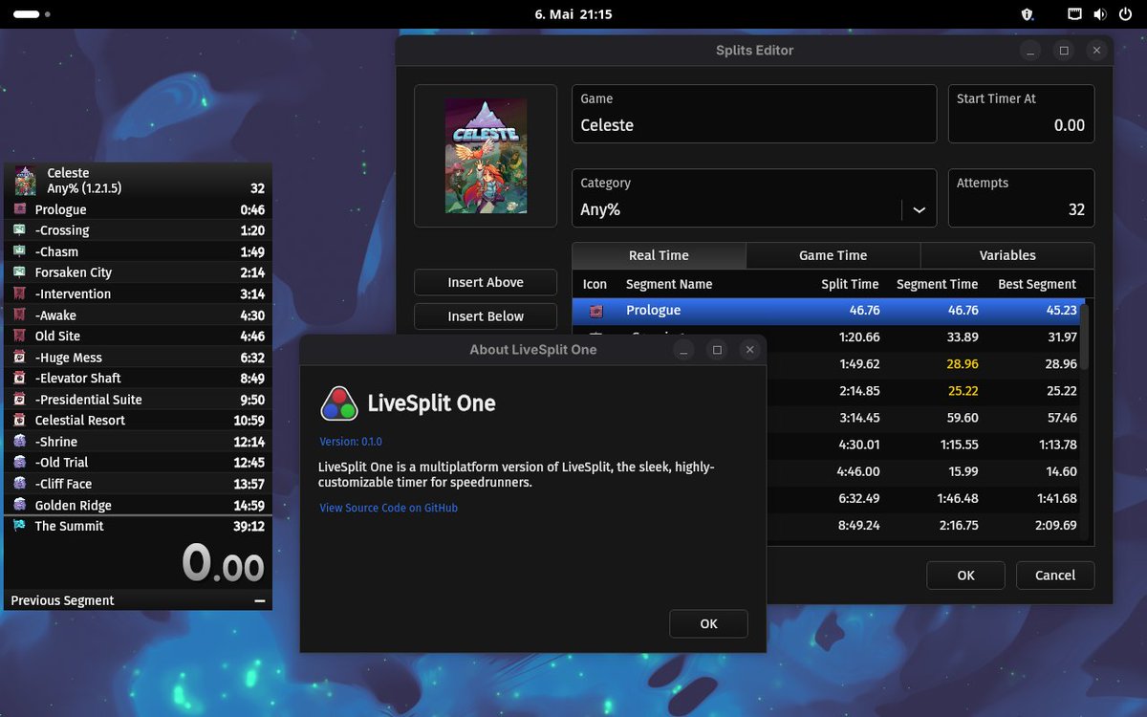The width and height of the screenshot is (1147, 717).
Task: Click the Segment Time column header
Action: pos(937,284)
